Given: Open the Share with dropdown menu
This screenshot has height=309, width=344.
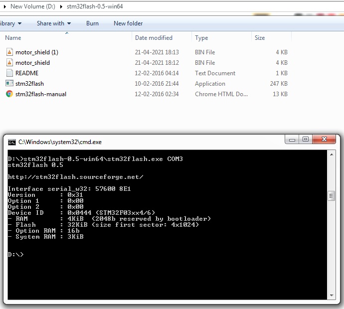Looking at the screenshot, I should [x=54, y=23].
